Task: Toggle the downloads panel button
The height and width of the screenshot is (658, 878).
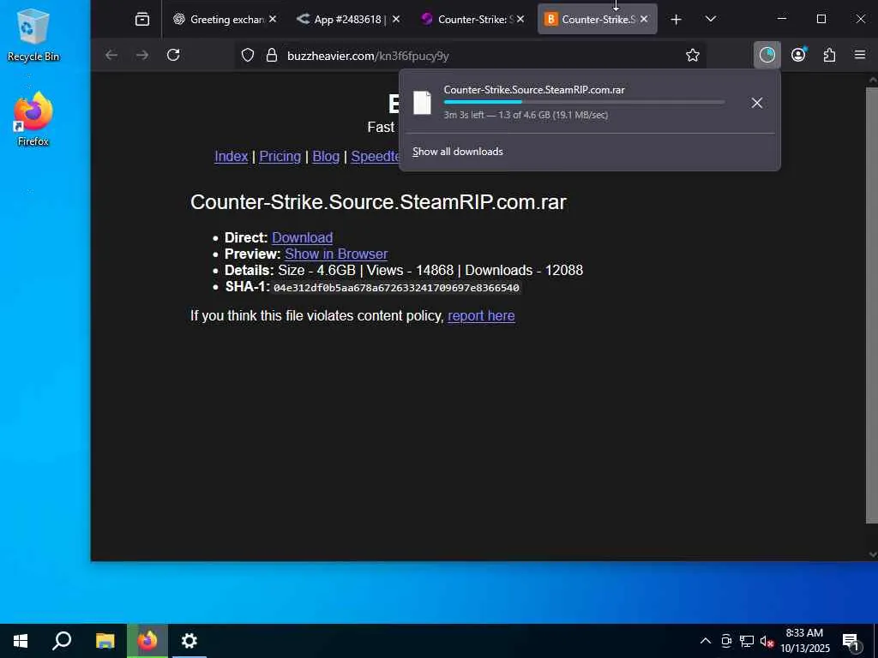Action: (x=767, y=55)
